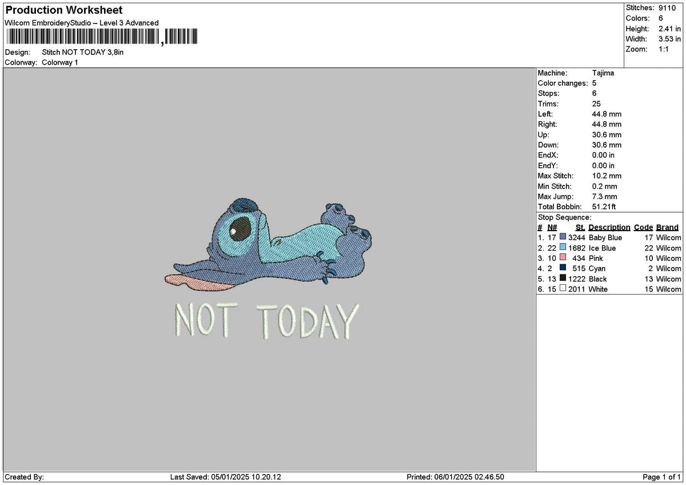686x485 pixels.
Task: Click the design name Stitch NOT TODAY 3,8in
Action: coord(83,52)
